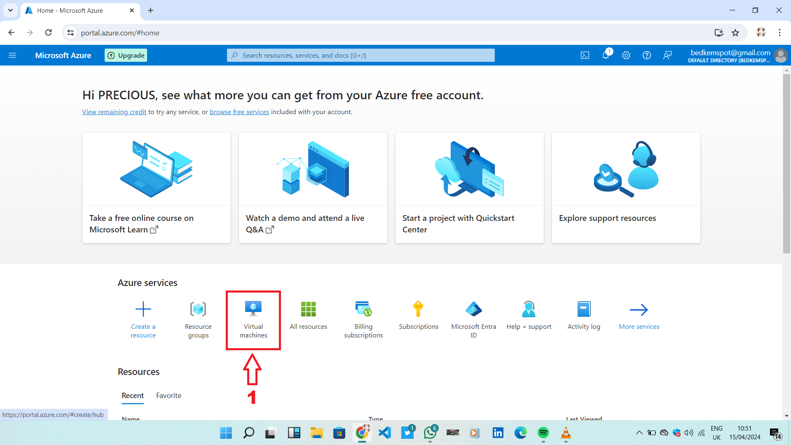This screenshot has width=791, height=445.
Task: Open Subscriptions key icon
Action: [x=418, y=309]
